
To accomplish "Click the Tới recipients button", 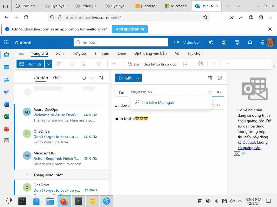I will point(121,92).
